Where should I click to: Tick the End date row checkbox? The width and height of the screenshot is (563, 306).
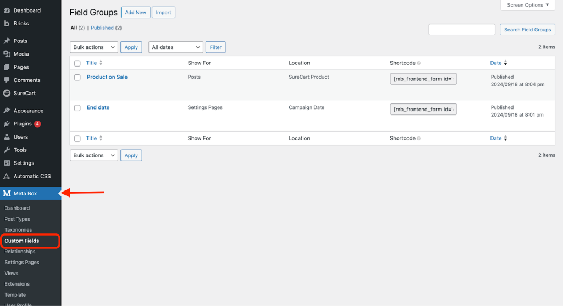[78, 108]
